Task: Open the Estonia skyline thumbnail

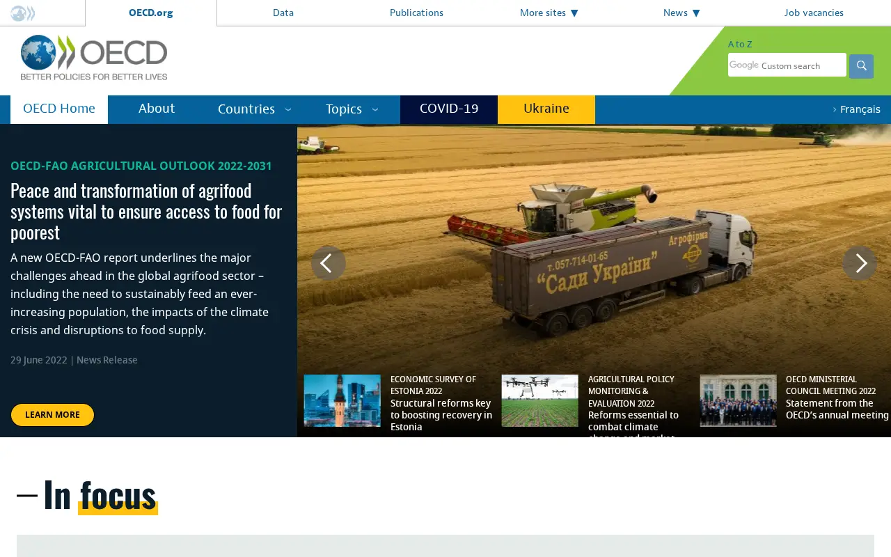Action: click(342, 400)
